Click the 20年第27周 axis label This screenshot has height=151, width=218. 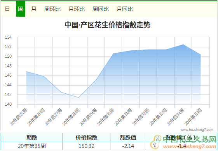click(53, 117)
